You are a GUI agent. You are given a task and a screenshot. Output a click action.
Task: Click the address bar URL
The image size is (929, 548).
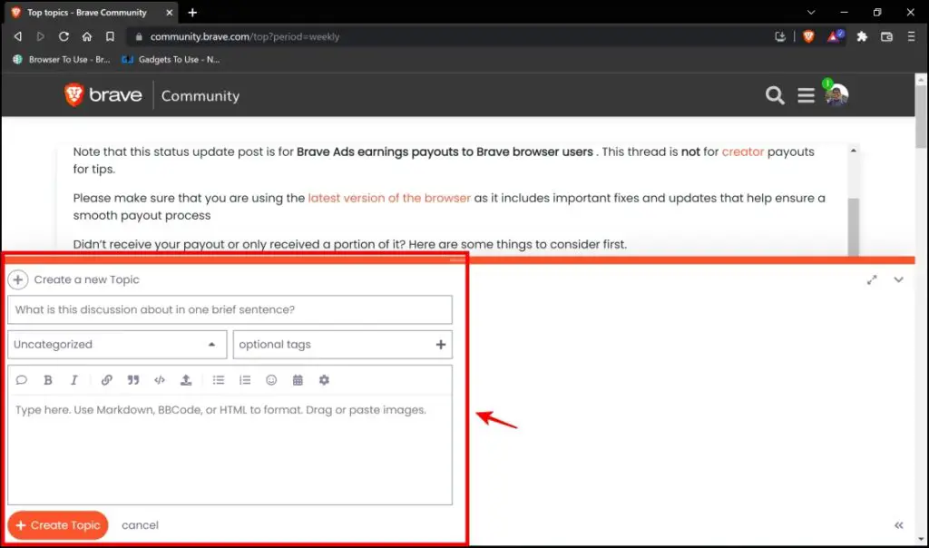tap(245, 36)
